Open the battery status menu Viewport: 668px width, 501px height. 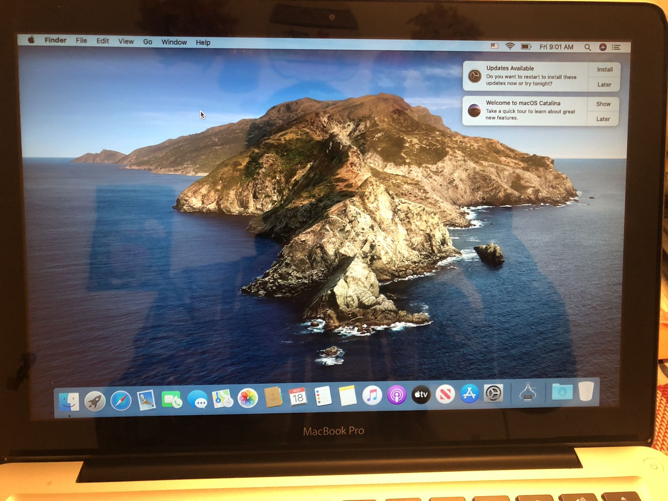pos(526,47)
